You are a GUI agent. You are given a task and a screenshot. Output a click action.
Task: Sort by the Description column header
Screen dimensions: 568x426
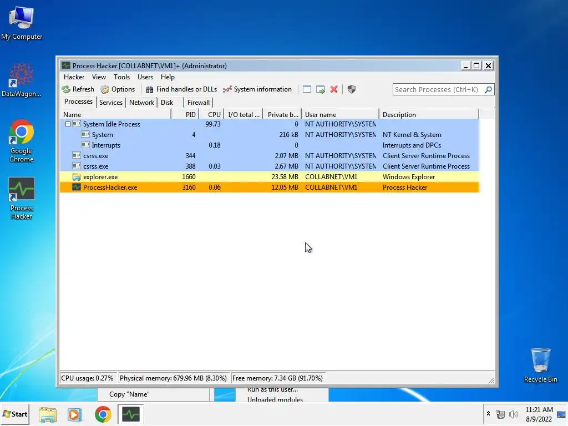pyautogui.click(x=429, y=114)
